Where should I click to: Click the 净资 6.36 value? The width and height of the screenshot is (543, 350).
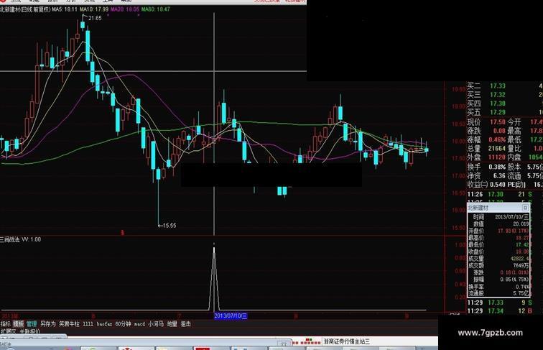click(x=499, y=175)
